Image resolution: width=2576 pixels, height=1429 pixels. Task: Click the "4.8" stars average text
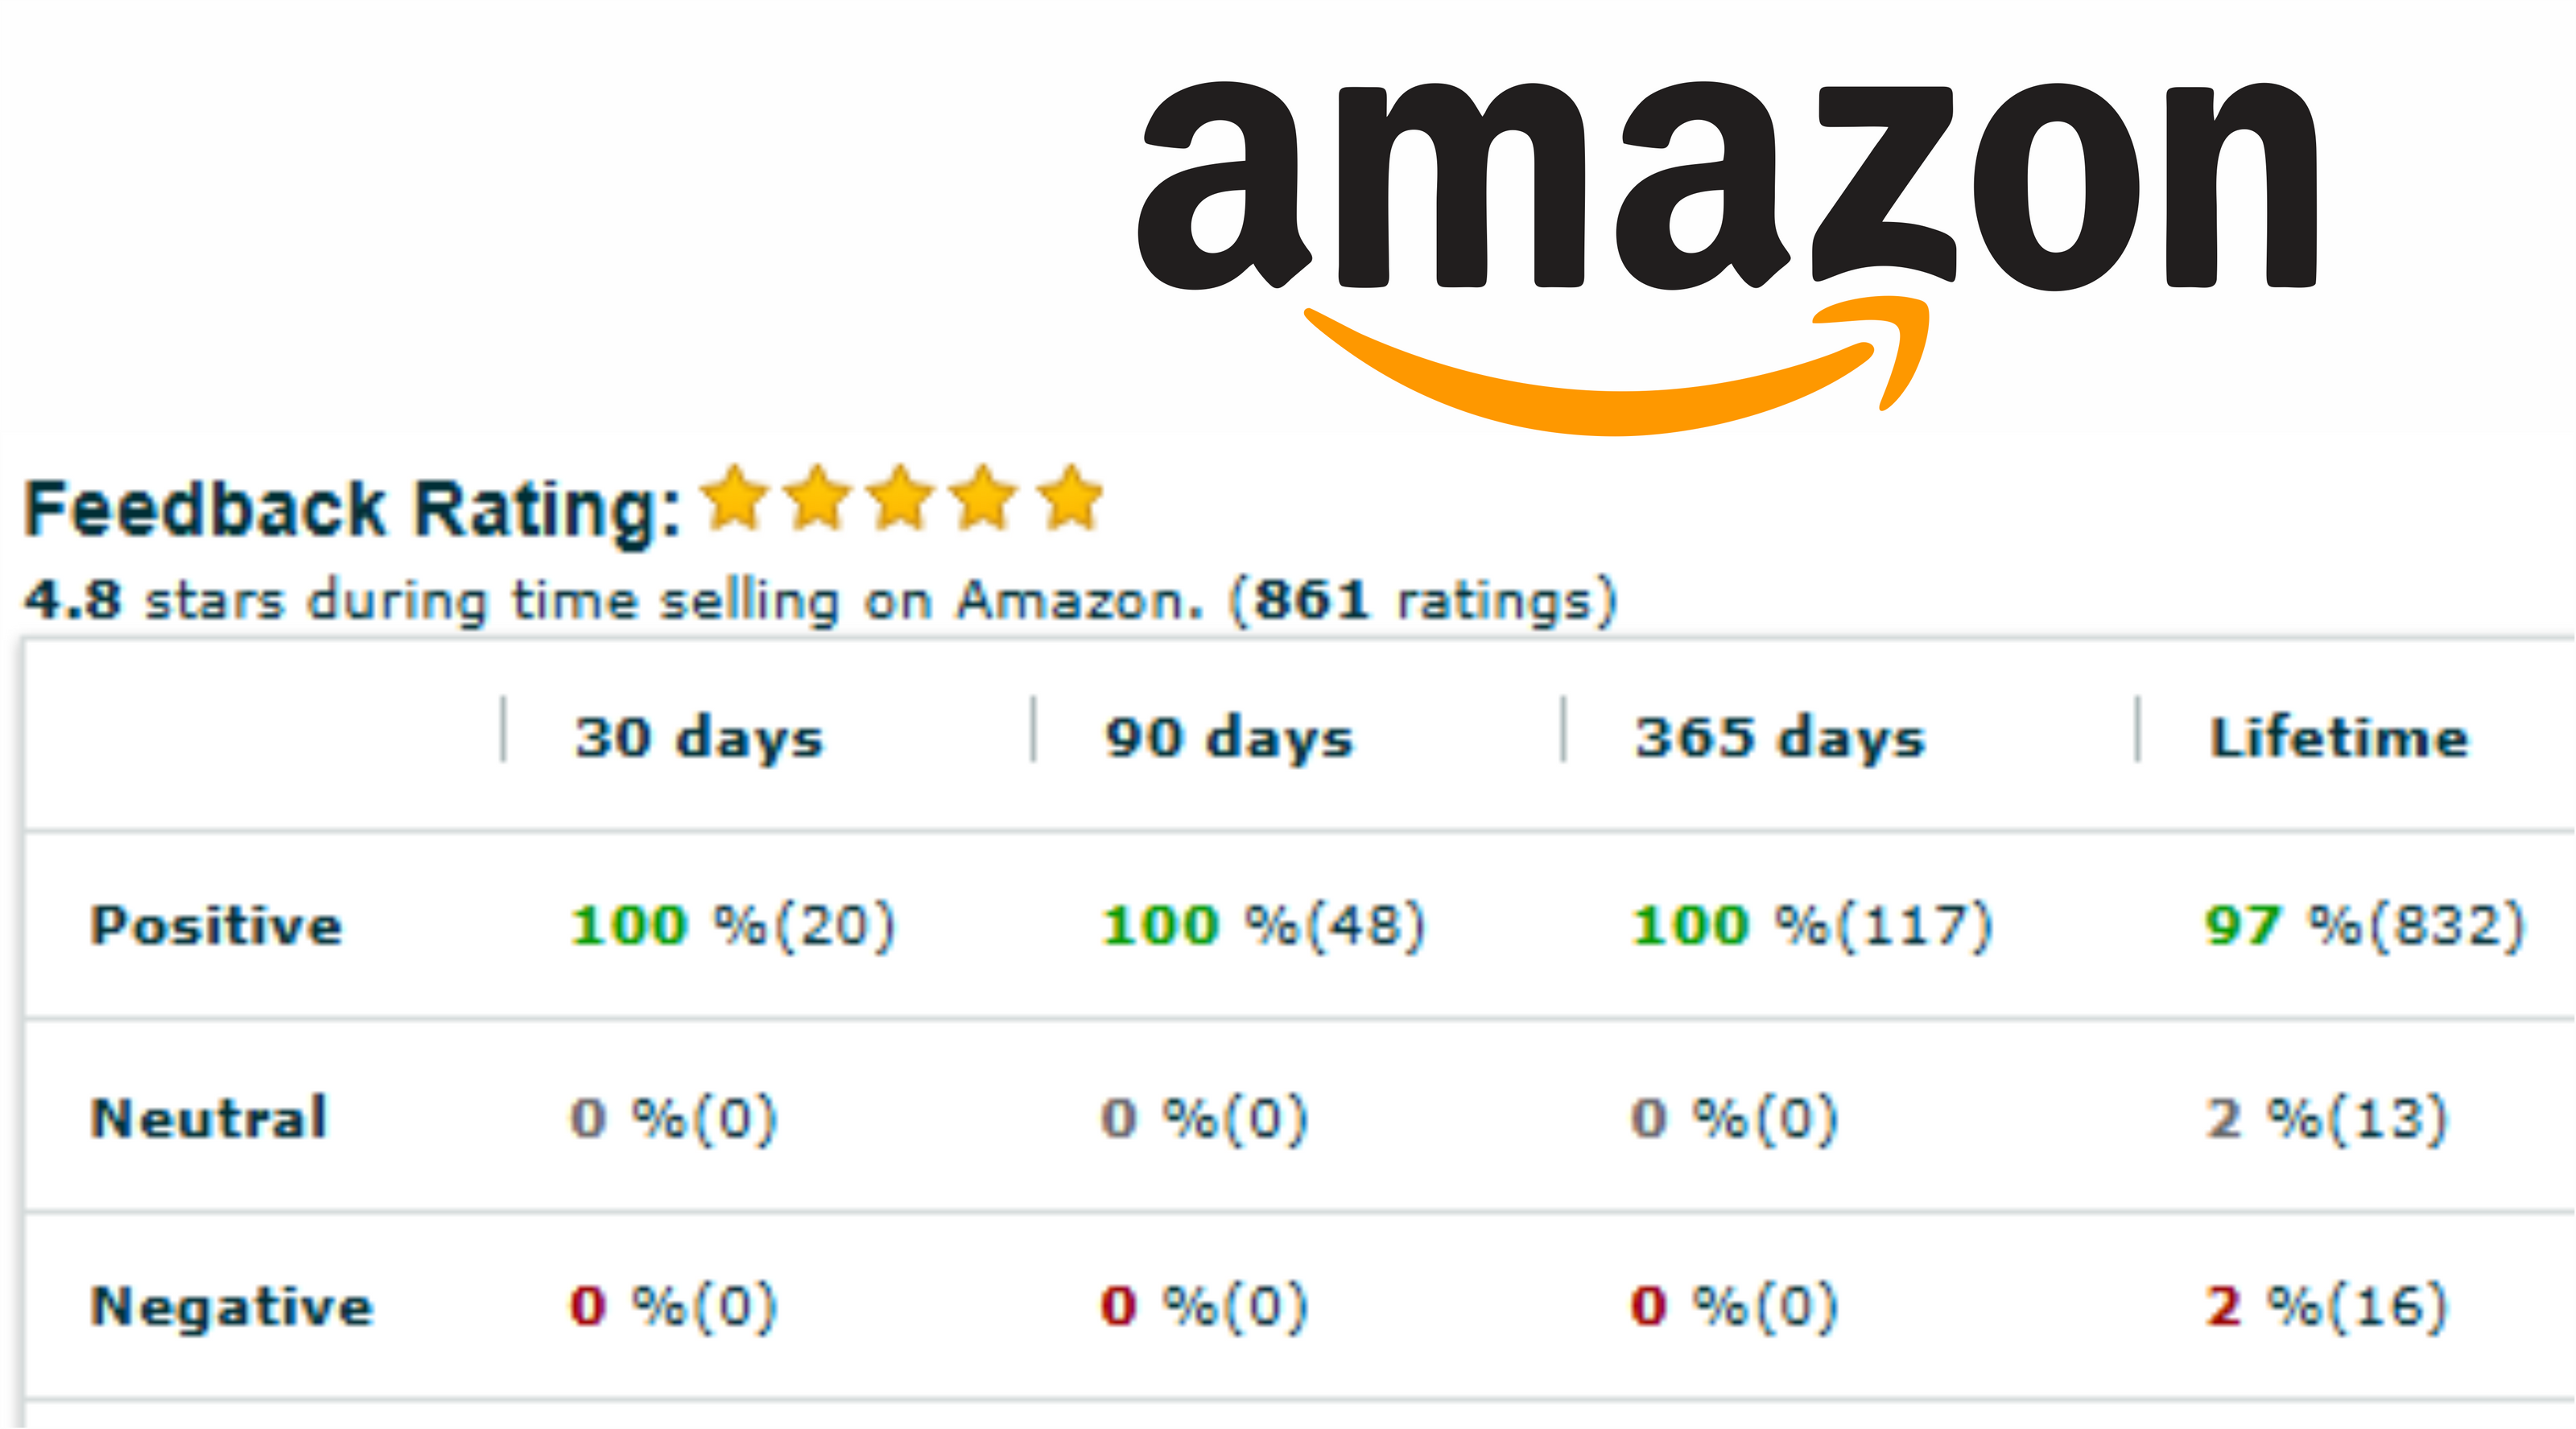click(72, 600)
